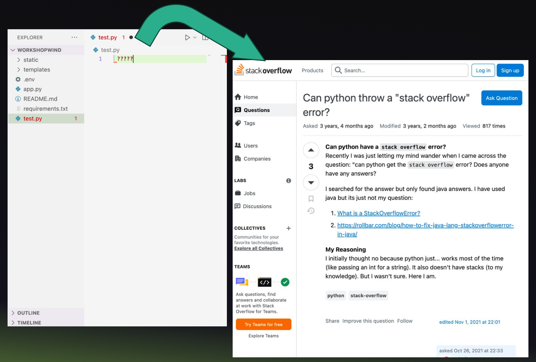The width and height of the screenshot is (536, 362).
Task: Expand the static folder
Action: pos(46,60)
